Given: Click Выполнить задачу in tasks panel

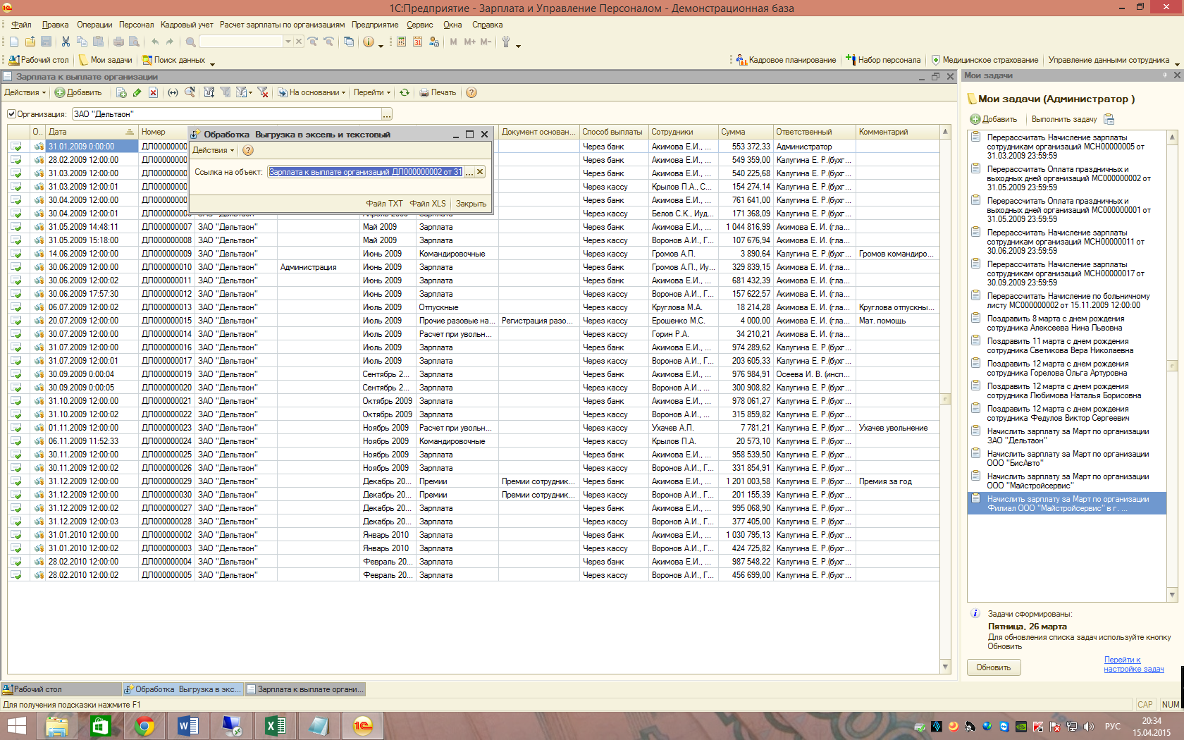Looking at the screenshot, I should 1063,119.
